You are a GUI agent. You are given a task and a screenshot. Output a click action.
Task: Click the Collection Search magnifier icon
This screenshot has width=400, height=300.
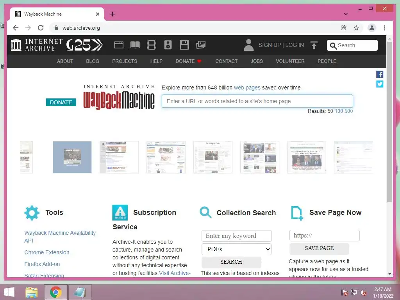point(205,212)
